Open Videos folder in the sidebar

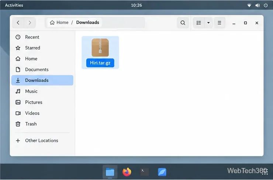tap(42, 113)
